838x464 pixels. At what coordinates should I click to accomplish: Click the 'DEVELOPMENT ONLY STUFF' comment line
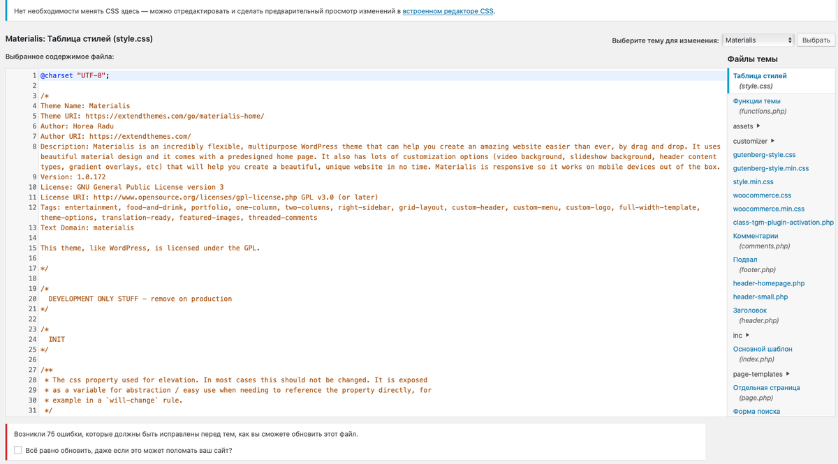(x=140, y=299)
